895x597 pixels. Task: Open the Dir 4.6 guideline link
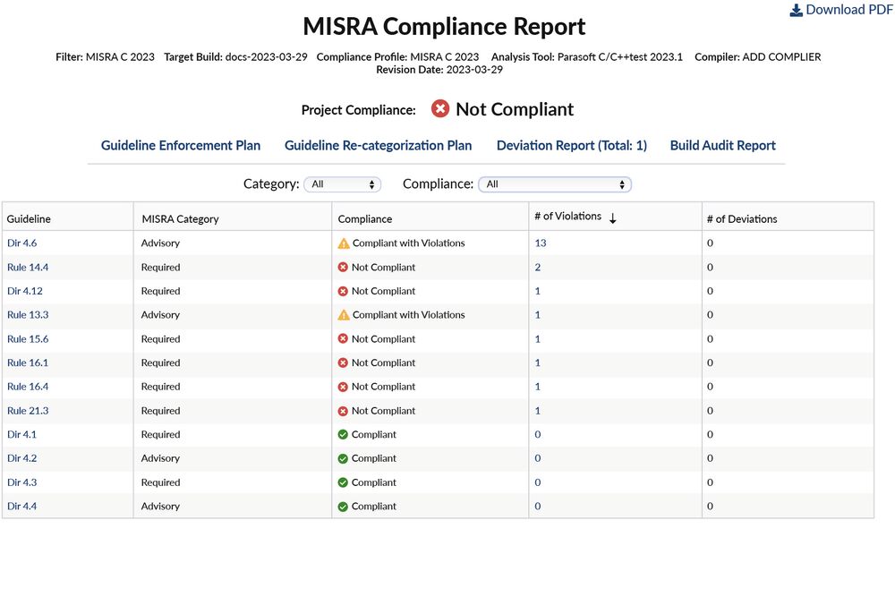coord(22,243)
